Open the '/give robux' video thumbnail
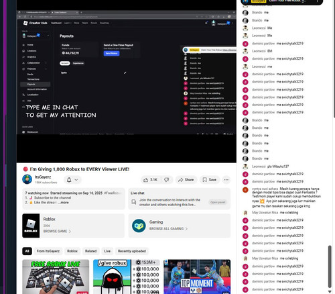 coord(127,277)
